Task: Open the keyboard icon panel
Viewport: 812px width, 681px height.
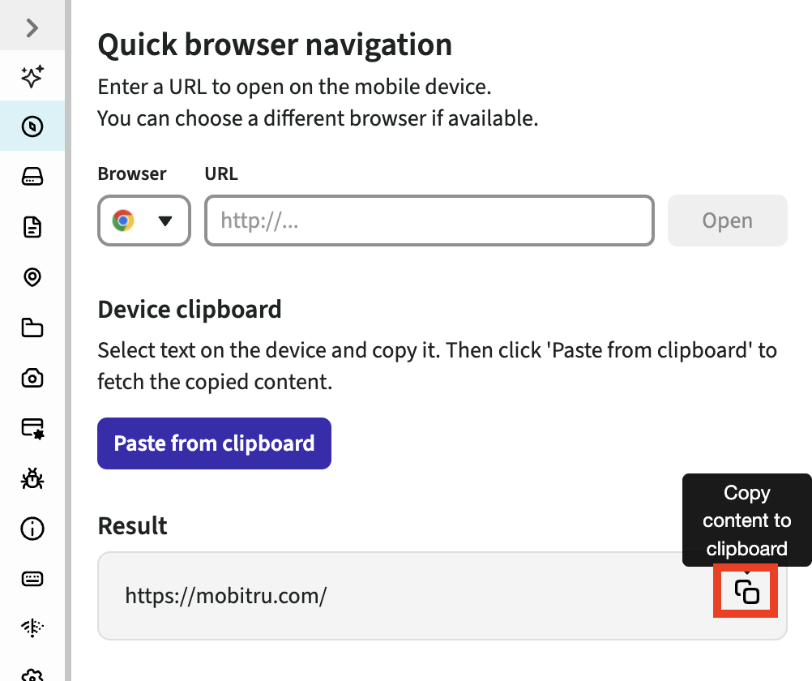Action: point(32,579)
